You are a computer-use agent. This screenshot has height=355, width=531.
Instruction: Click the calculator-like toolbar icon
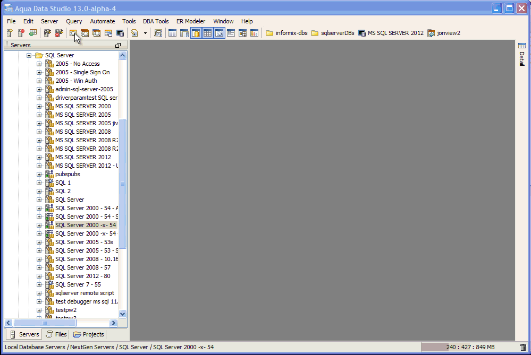[x=158, y=33]
